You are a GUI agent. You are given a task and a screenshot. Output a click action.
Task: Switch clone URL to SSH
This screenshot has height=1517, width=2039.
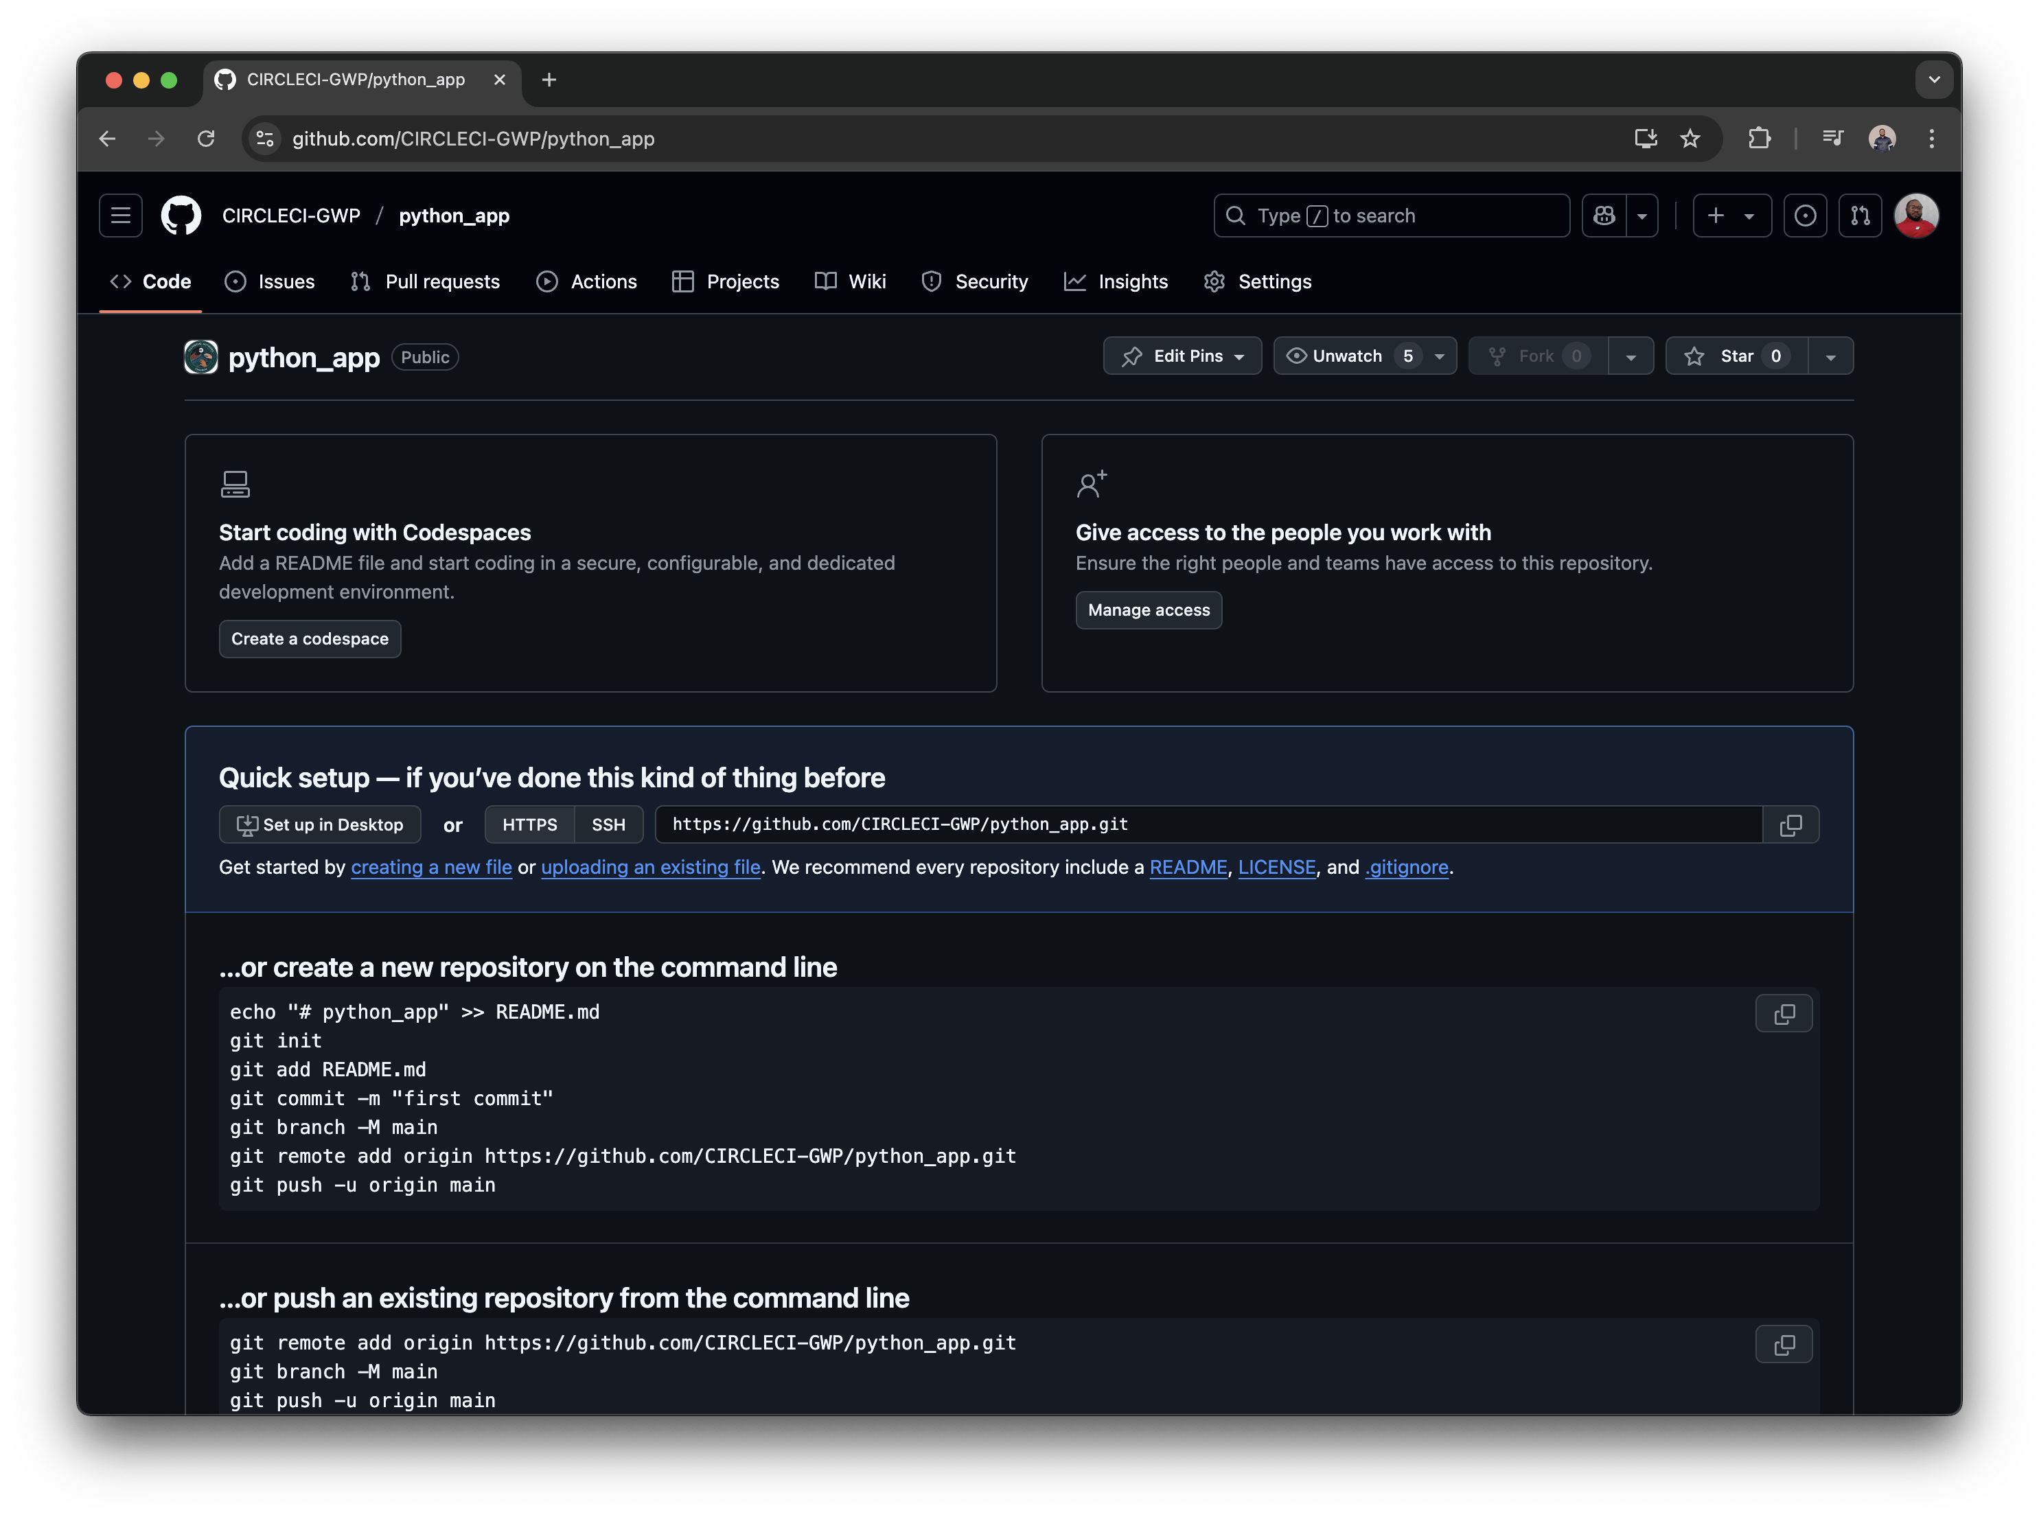pos(608,824)
